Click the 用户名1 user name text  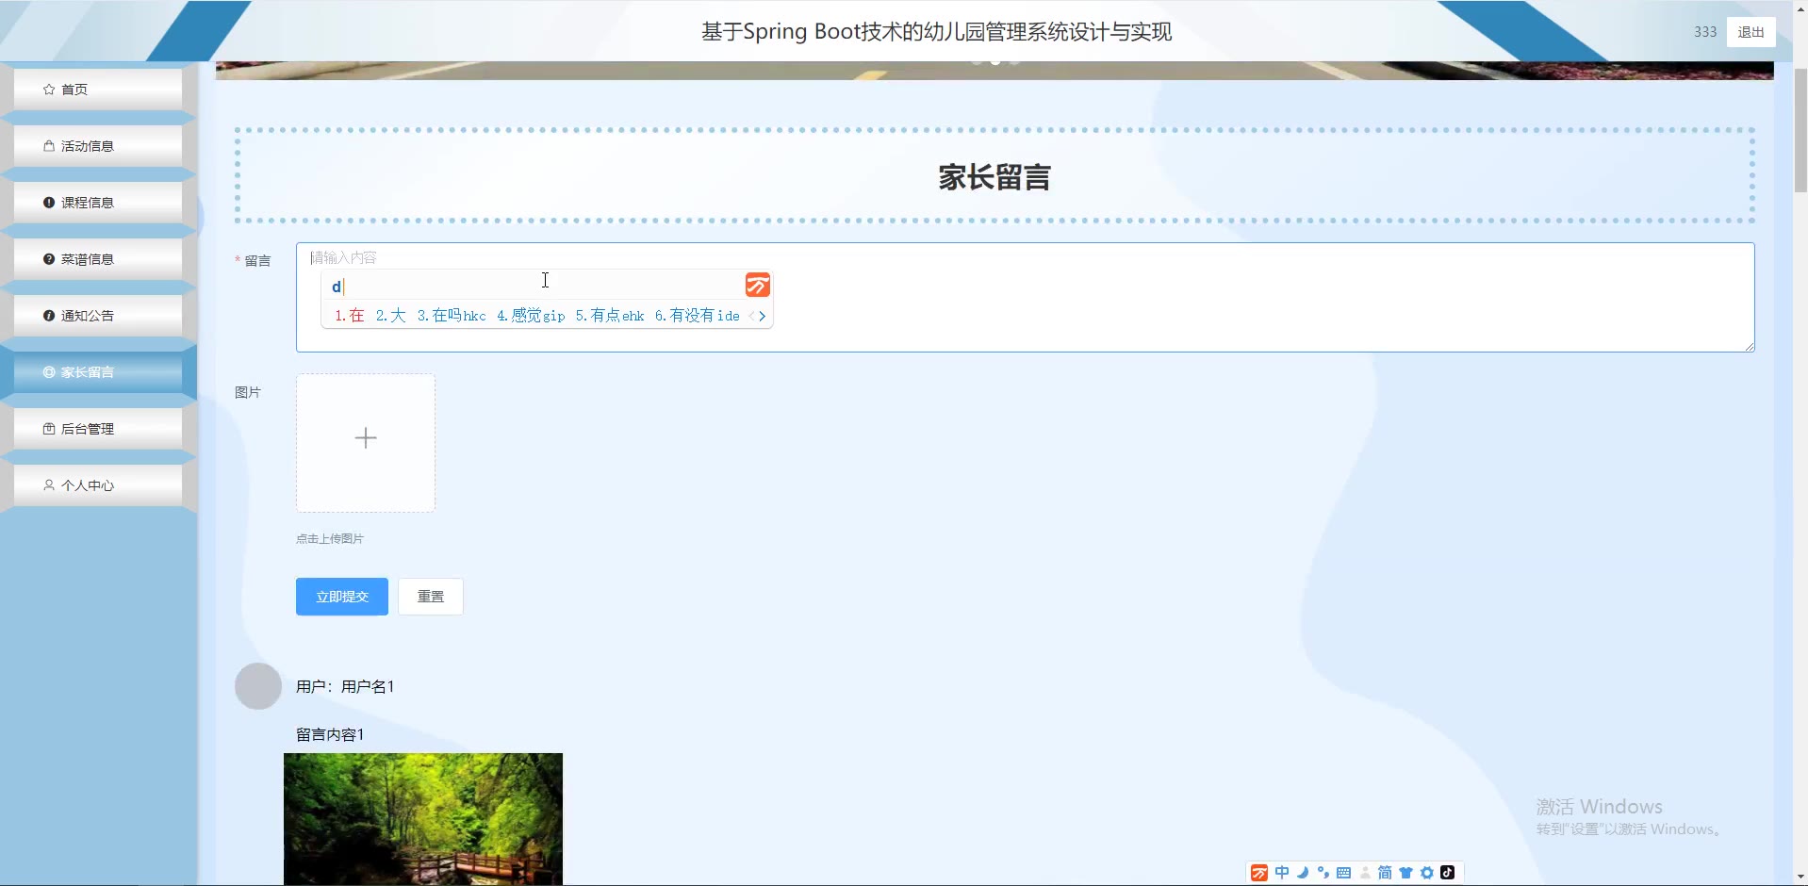pyautogui.click(x=368, y=686)
